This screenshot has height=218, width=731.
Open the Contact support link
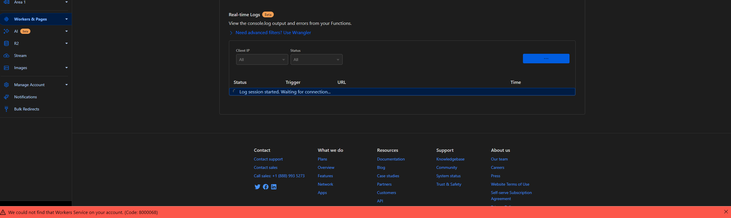[268, 159]
